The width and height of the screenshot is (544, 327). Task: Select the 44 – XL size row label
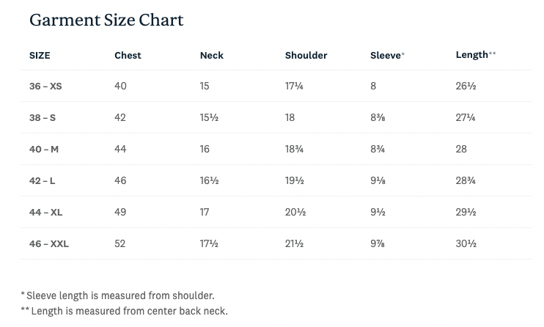pos(45,213)
